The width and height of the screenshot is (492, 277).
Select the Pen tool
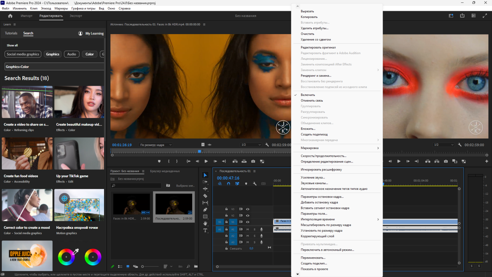pyautogui.click(x=205, y=210)
